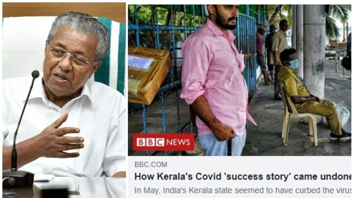Screen dimensions: 353x198
Task: Click the red BBC News logo
Action: (x=164, y=142)
